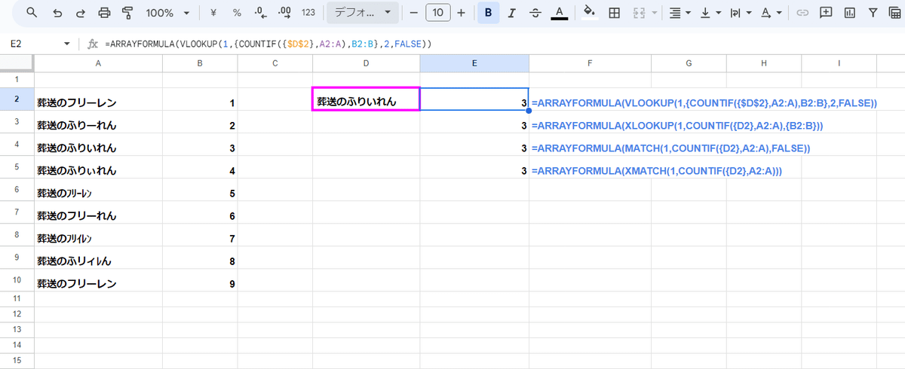905x369 pixels.
Task: Expand the merge cells options arrow
Action: 653,13
